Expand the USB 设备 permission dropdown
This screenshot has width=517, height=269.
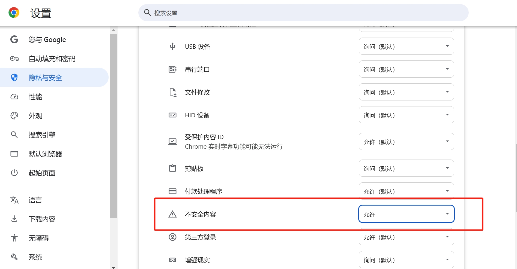tap(406, 46)
